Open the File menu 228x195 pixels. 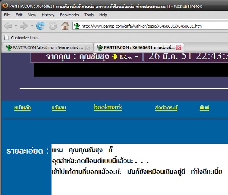click(7, 15)
